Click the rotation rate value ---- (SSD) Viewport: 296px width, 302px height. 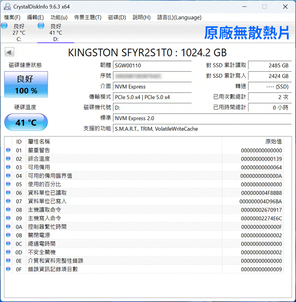270,87
